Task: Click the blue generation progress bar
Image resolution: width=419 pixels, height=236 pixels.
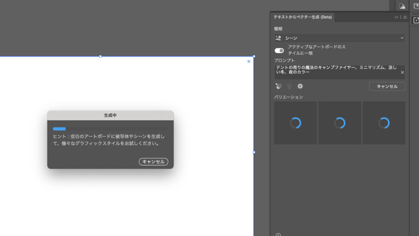Action: [60, 129]
